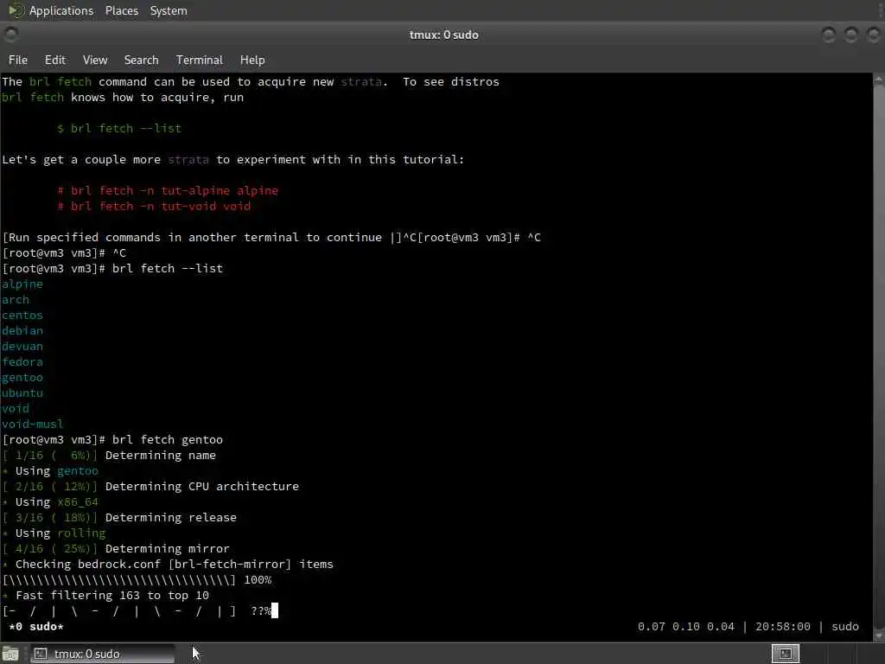885x664 pixels.
Task: Click the workspace switcher in bottom panel
Action: point(785,654)
